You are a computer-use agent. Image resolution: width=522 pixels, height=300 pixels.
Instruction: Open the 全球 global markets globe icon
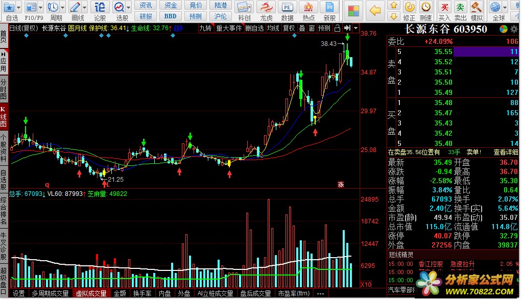coord(495,7)
